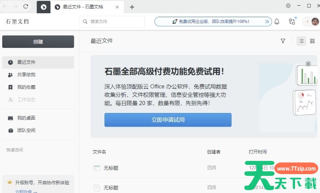Click the bookmark icon beside 我的收藏
The width and height of the screenshot is (320, 193).
(x=11, y=87)
